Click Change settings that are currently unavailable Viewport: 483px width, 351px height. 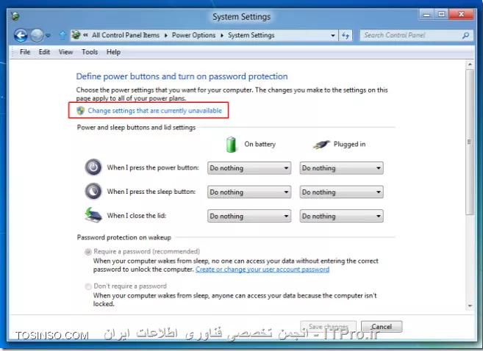point(154,111)
